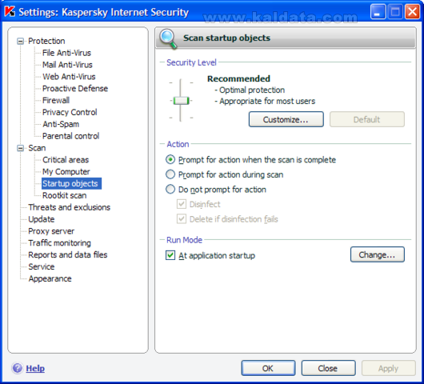Choose Do not prompt for action
Viewport: 424px width, 384px height.
pos(170,190)
